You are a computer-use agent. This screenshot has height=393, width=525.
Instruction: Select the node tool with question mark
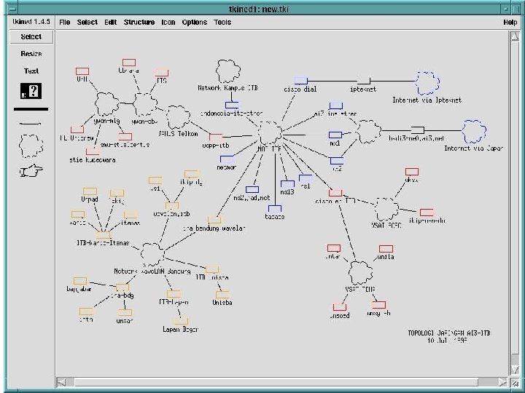tap(31, 91)
